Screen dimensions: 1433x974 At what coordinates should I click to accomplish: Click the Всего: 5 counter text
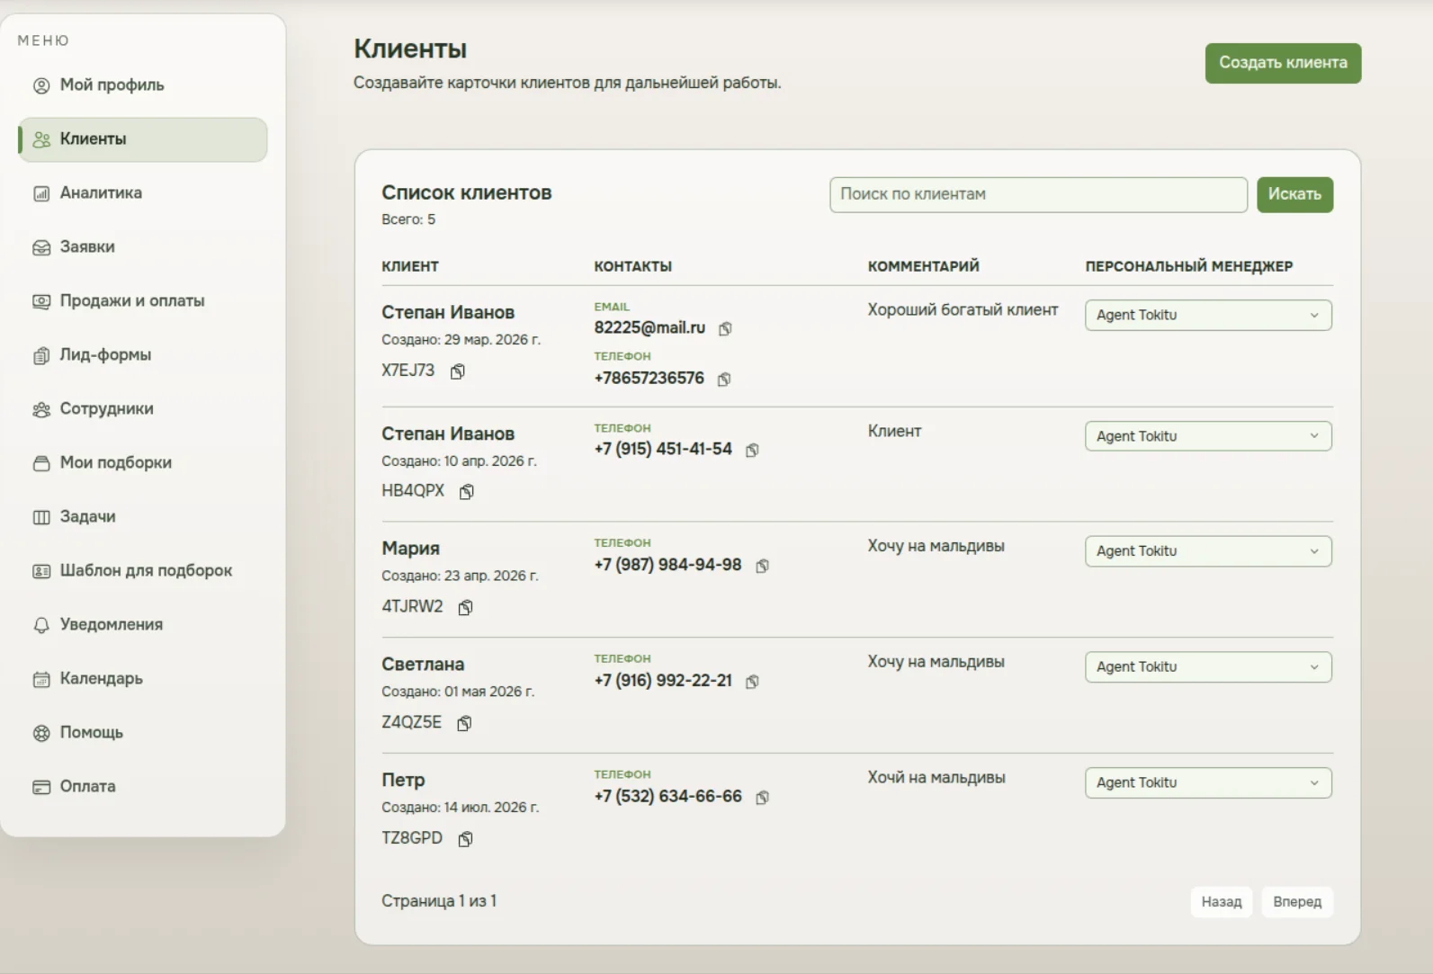coord(408,219)
